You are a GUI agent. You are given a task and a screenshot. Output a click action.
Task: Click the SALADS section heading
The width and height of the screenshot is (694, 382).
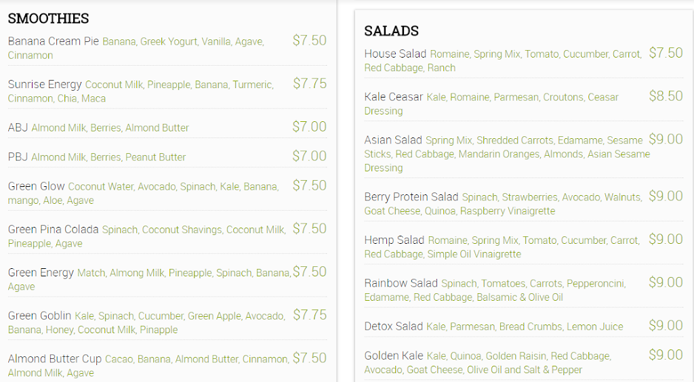tap(391, 30)
